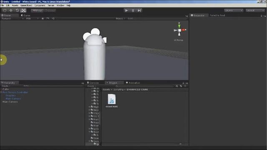Select root Main Camera in Hierarchy
The width and height of the screenshot is (267, 150).
(10, 102)
